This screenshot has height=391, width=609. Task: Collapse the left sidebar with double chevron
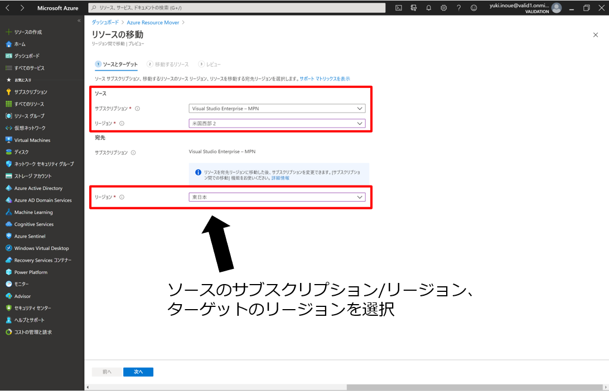pos(79,21)
